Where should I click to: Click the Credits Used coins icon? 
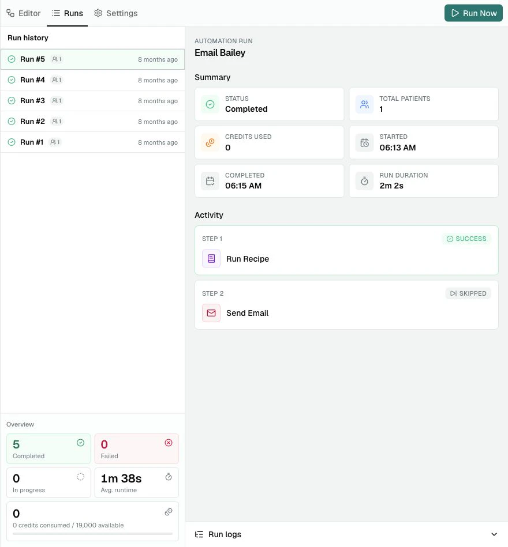click(210, 143)
